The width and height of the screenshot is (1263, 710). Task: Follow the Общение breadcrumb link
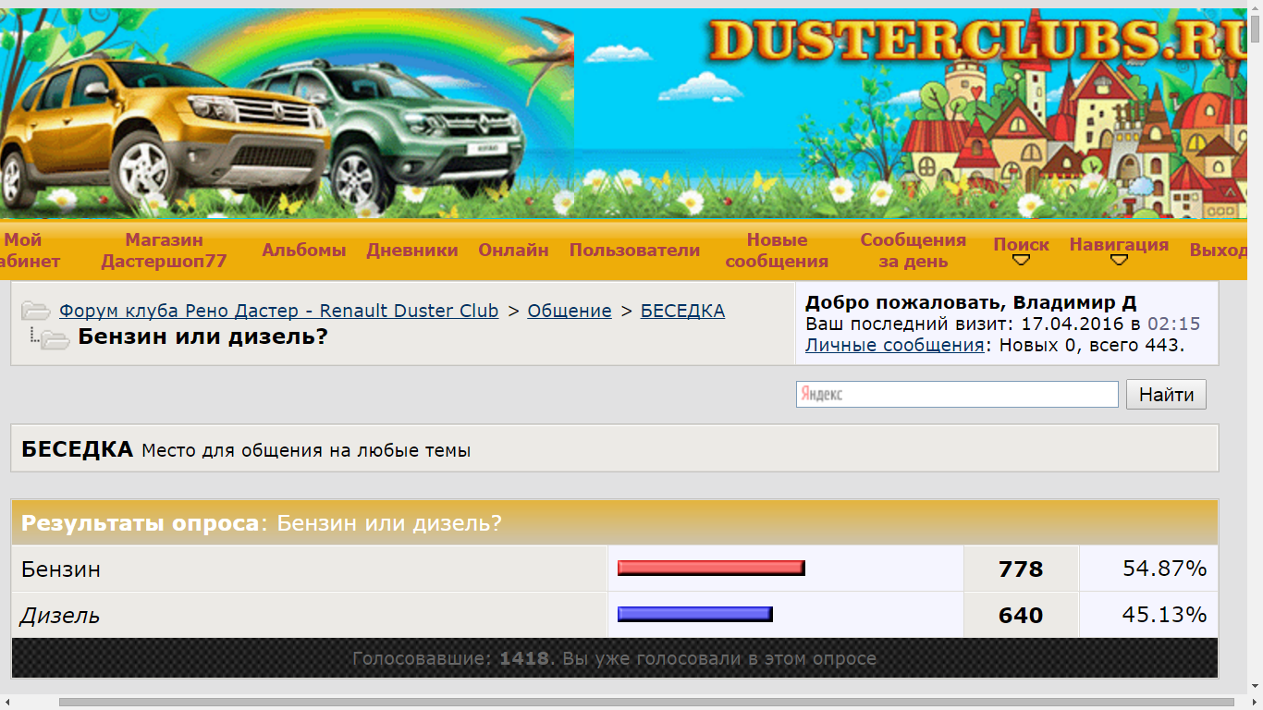pyautogui.click(x=570, y=311)
